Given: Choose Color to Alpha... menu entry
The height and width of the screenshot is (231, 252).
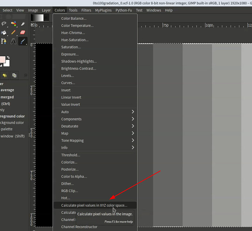Looking at the screenshot, I should point(95,177).
